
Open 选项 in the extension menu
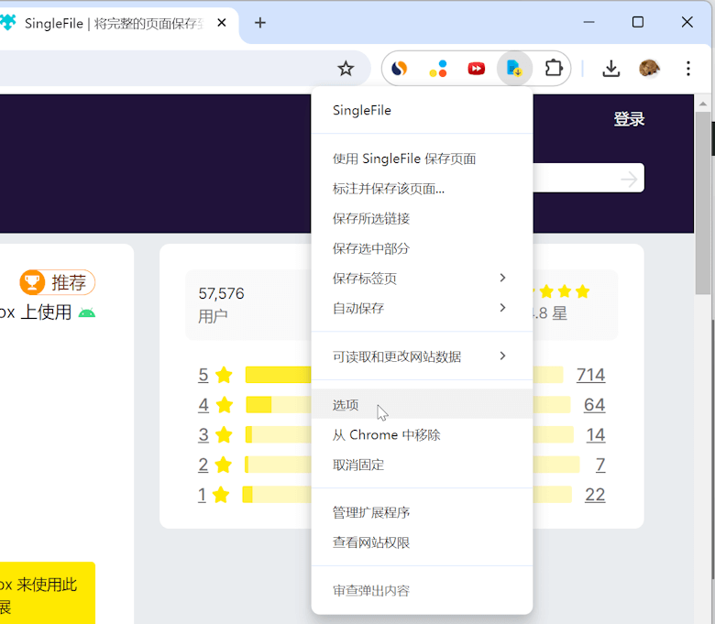[x=422, y=405]
